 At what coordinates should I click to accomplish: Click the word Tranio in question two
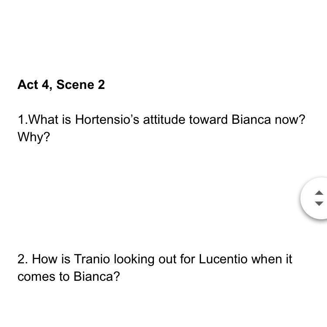click(92, 259)
